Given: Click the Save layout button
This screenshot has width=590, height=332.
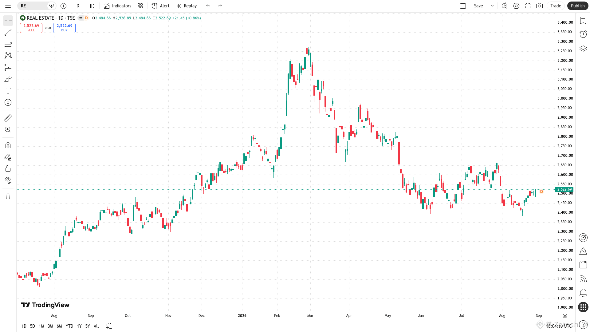Looking at the screenshot, I should click(478, 6).
